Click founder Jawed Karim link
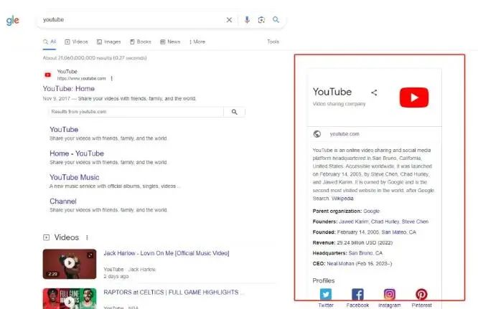Screen dimensions: 478x309 coord(353,222)
